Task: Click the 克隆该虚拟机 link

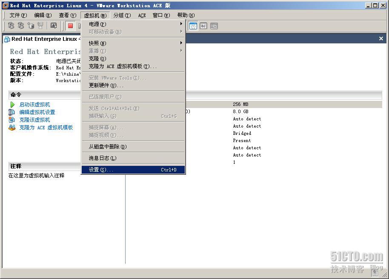Action: coord(34,120)
